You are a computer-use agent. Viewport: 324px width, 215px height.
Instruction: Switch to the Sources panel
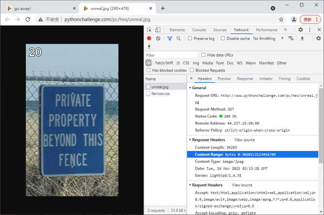point(220,30)
